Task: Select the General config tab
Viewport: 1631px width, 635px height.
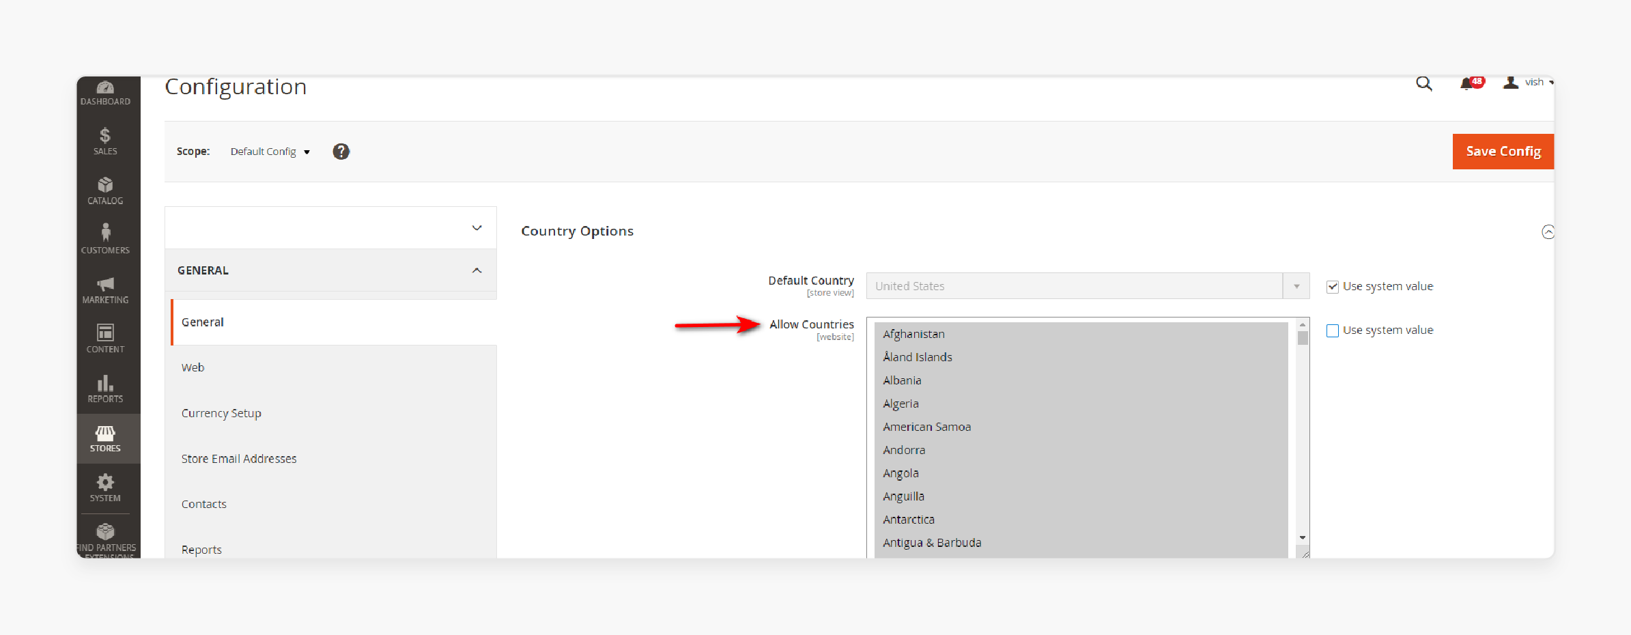Action: point(334,322)
